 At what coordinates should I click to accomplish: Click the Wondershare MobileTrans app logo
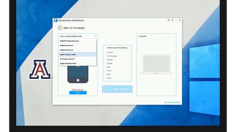(x=55, y=21)
